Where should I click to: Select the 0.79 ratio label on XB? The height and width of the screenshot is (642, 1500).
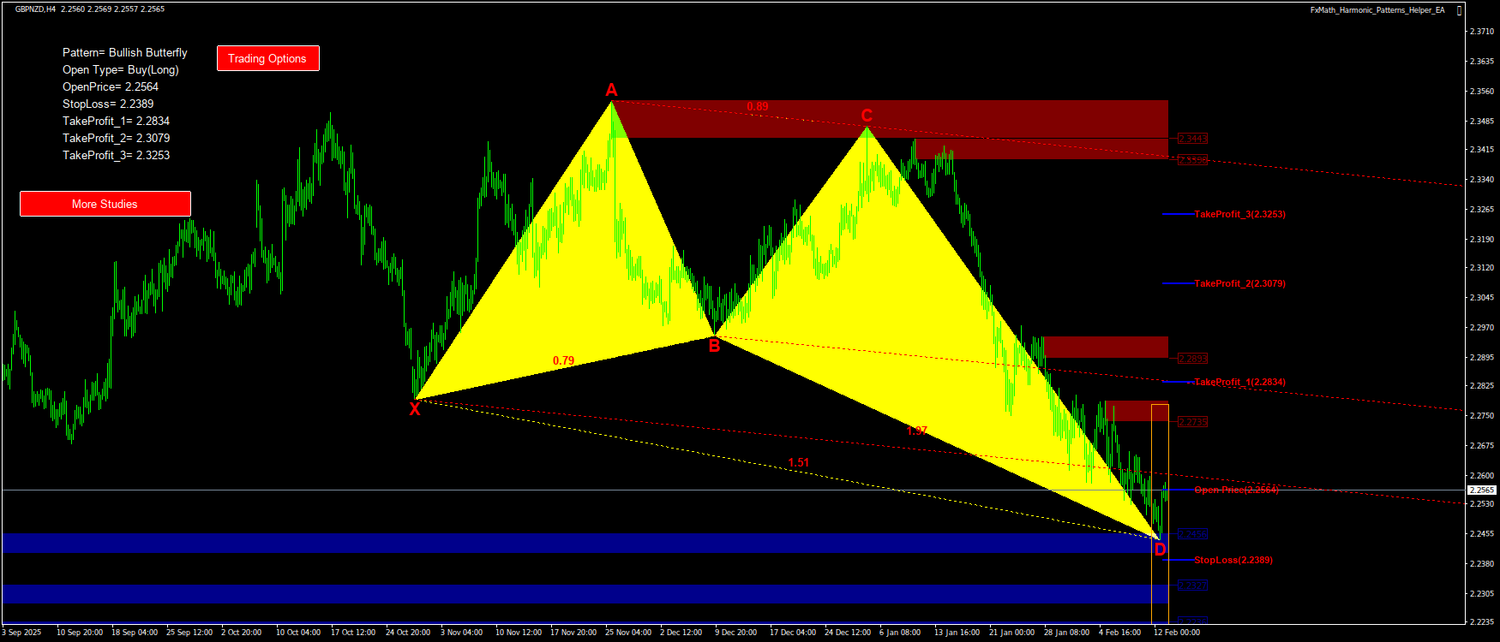point(563,360)
